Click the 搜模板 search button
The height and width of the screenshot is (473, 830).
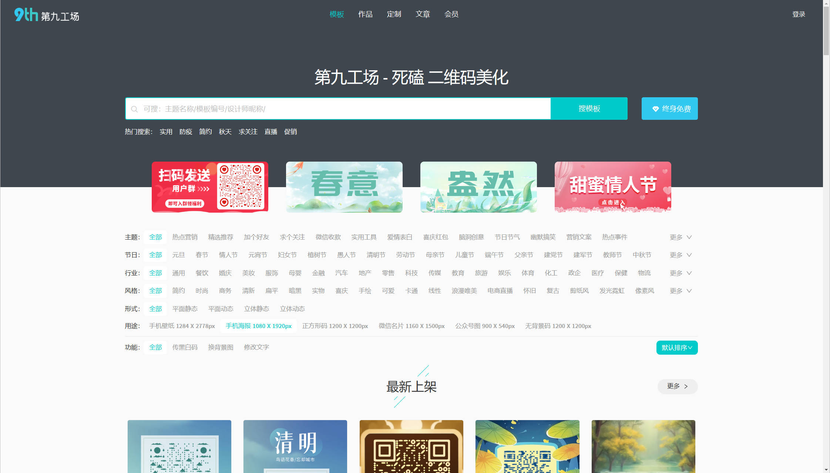[589, 109]
